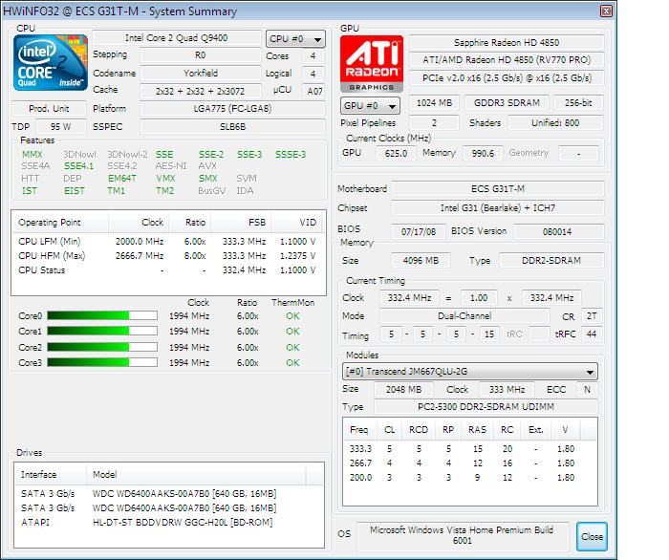
Task: Click the DDR2-SDRAM memory type field
Action: (551, 261)
